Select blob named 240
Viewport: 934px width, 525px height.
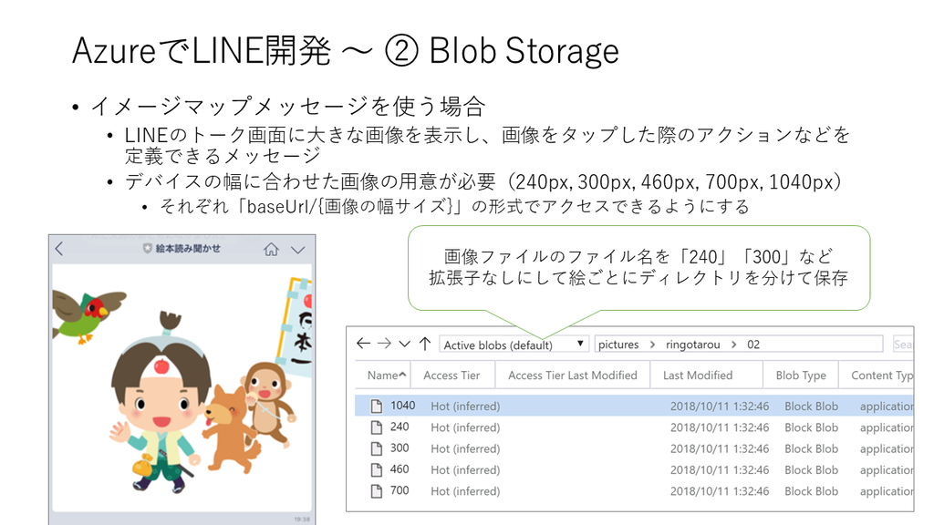pos(400,427)
